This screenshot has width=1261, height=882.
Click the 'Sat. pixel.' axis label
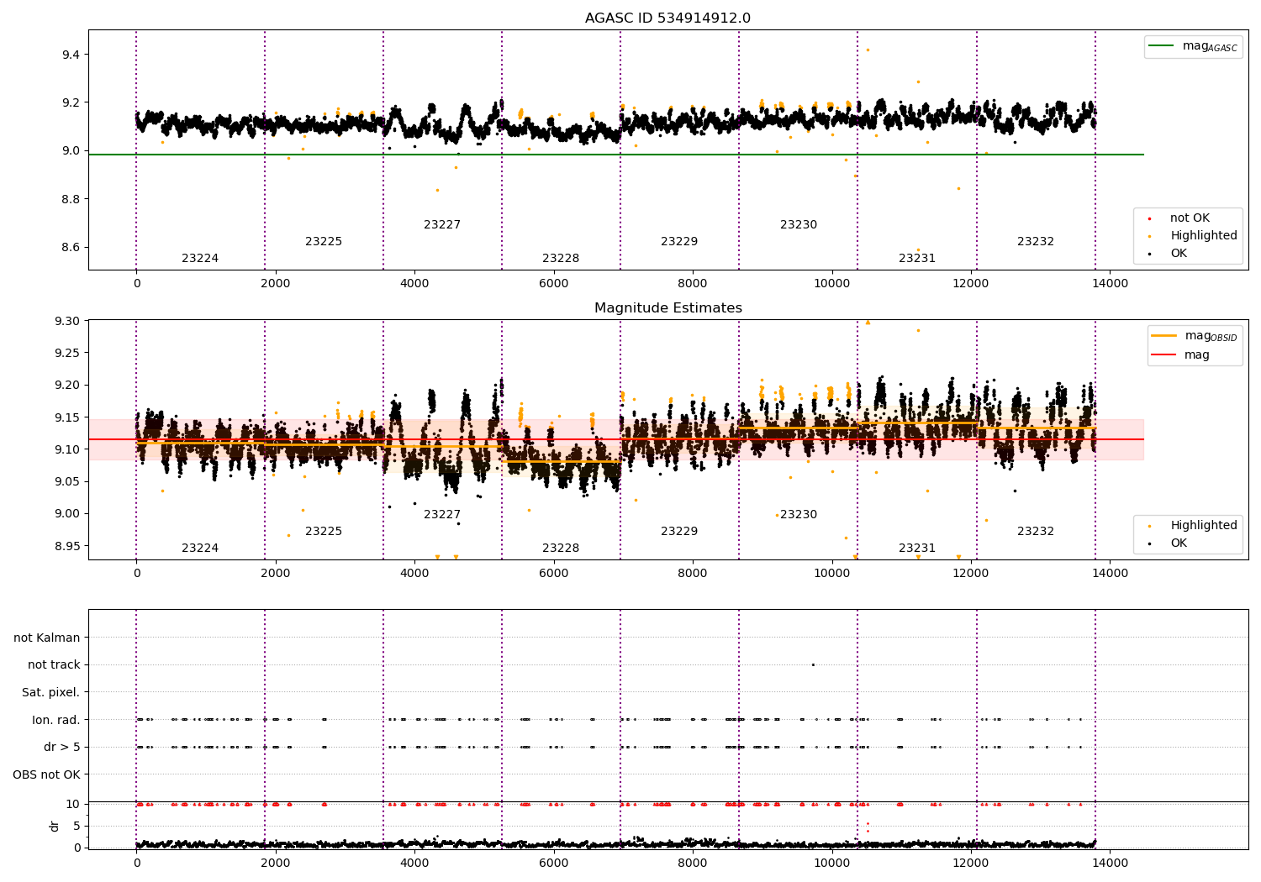(x=50, y=692)
